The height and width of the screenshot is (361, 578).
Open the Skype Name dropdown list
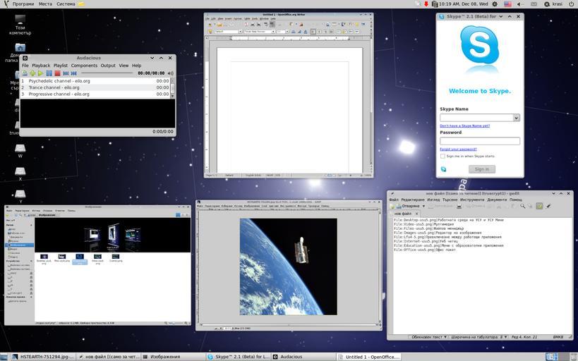click(x=516, y=118)
